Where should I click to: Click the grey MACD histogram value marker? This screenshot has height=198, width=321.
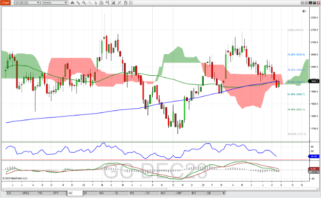coord(314,172)
